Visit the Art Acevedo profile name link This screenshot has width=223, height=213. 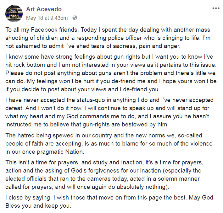[44, 9]
